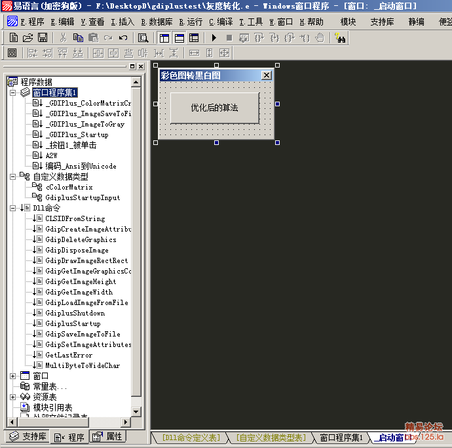Collapse the 窗口程序集1 tree node
The height and width of the screenshot is (448, 452).
pos(13,92)
